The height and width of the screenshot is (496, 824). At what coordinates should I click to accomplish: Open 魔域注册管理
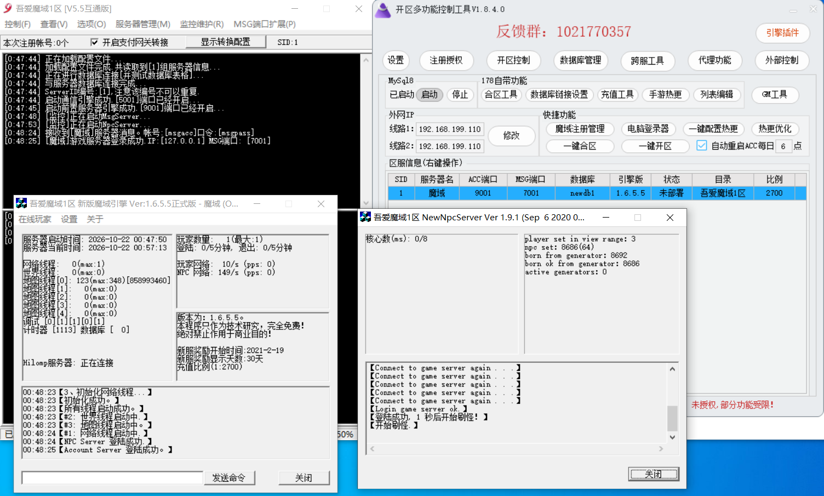(580, 129)
